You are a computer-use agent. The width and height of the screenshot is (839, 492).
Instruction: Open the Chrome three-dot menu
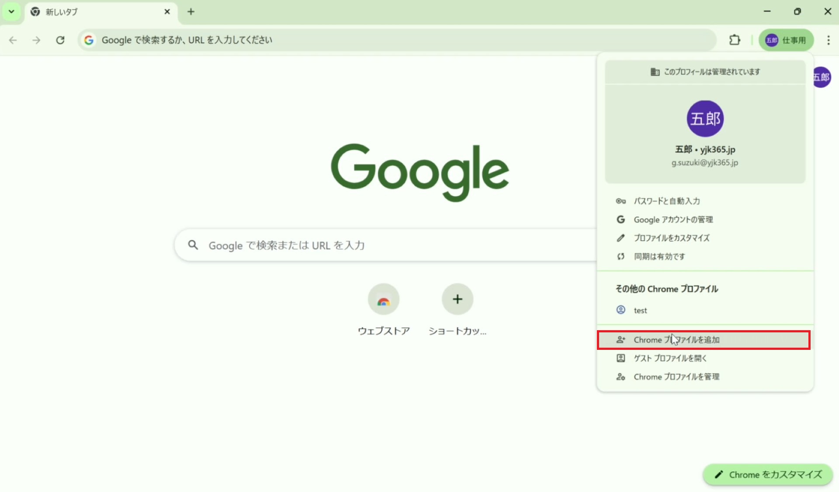pyautogui.click(x=828, y=40)
